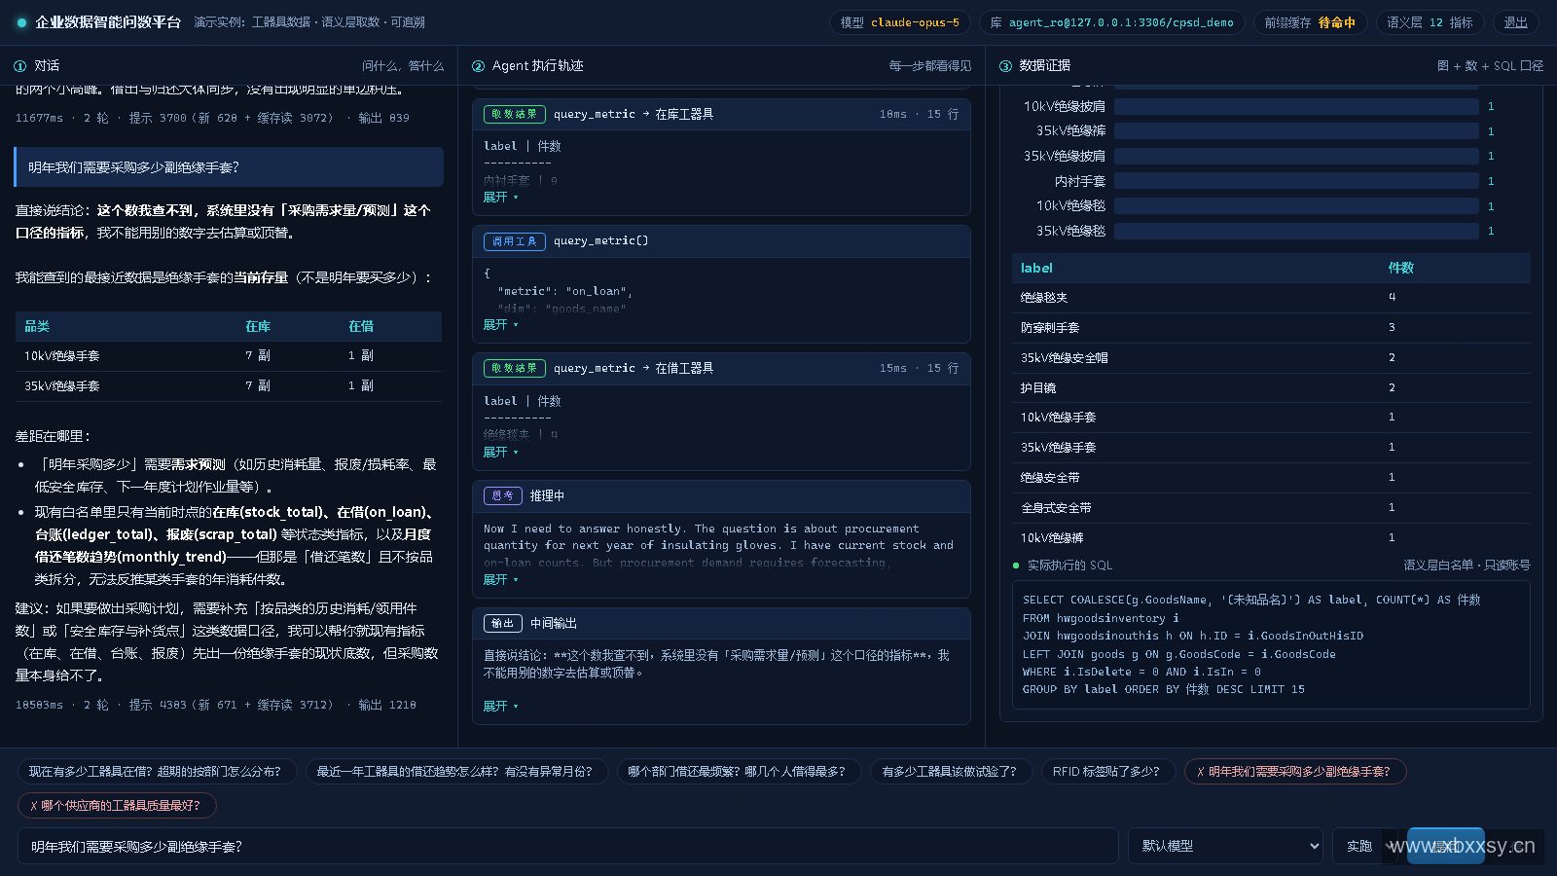Screen dimensions: 1557x876
Task: Click the platform logo dot icon
Action: tap(21, 22)
